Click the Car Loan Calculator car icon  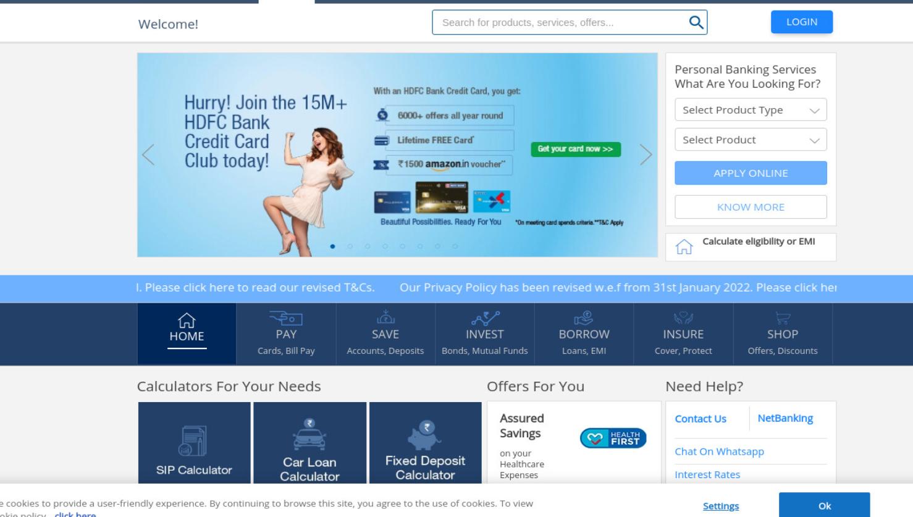pos(309,434)
